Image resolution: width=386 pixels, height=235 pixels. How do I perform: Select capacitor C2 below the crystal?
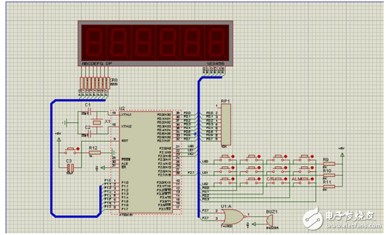tap(88, 133)
